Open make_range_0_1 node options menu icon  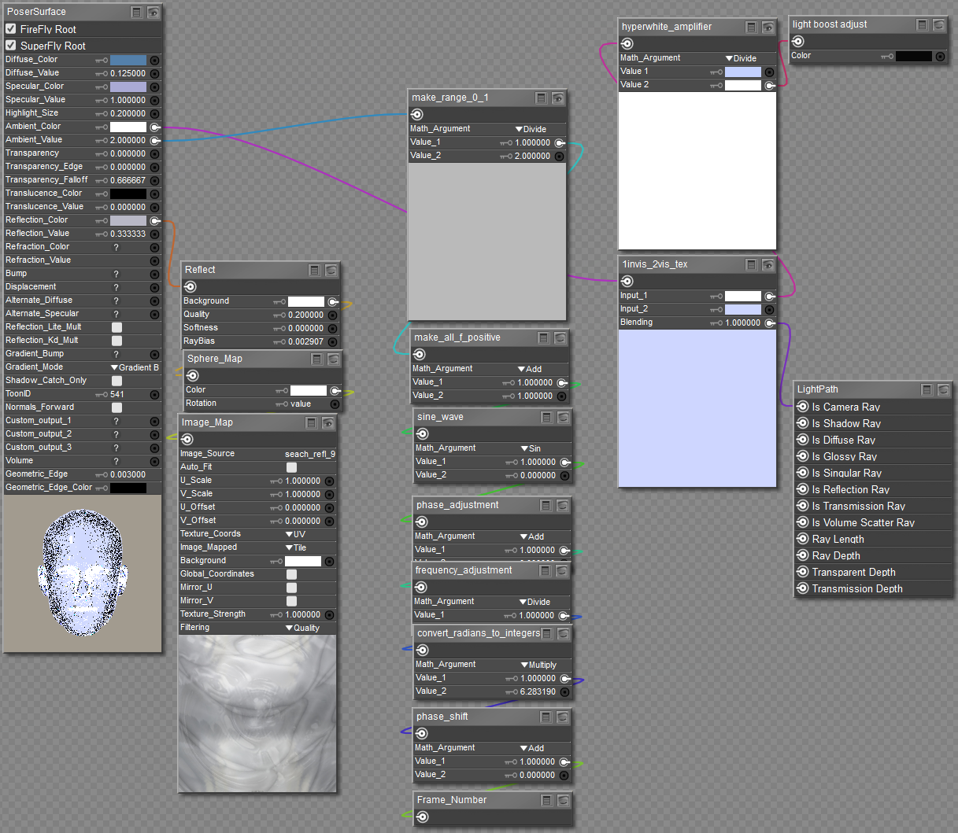coord(542,98)
